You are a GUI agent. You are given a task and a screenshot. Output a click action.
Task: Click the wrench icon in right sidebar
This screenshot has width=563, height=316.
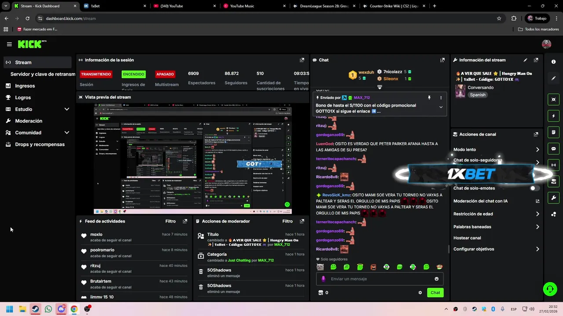pyautogui.click(x=554, y=198)
